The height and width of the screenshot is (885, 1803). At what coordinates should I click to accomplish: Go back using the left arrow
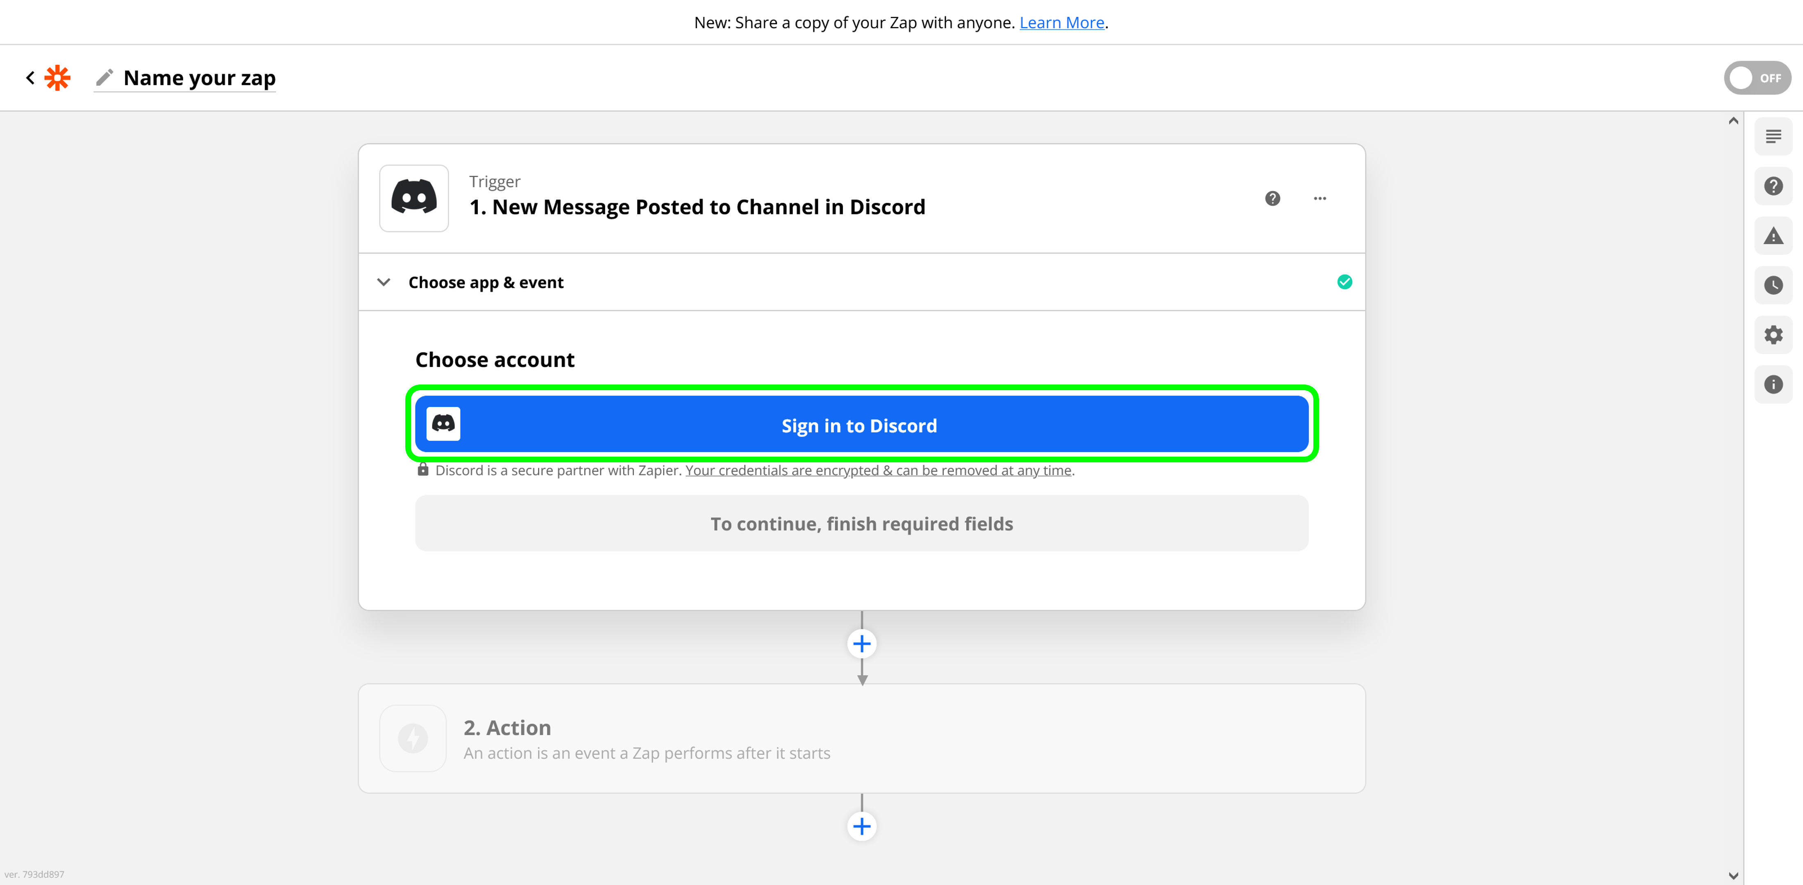point(30,78)
